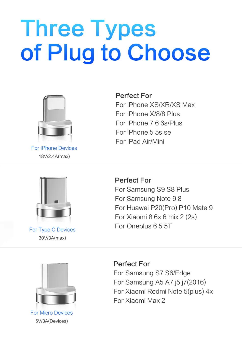This screenshot has width=242, height=347.
Task: Select the 'For Type C Devices' label
Action: pos(52,230)
